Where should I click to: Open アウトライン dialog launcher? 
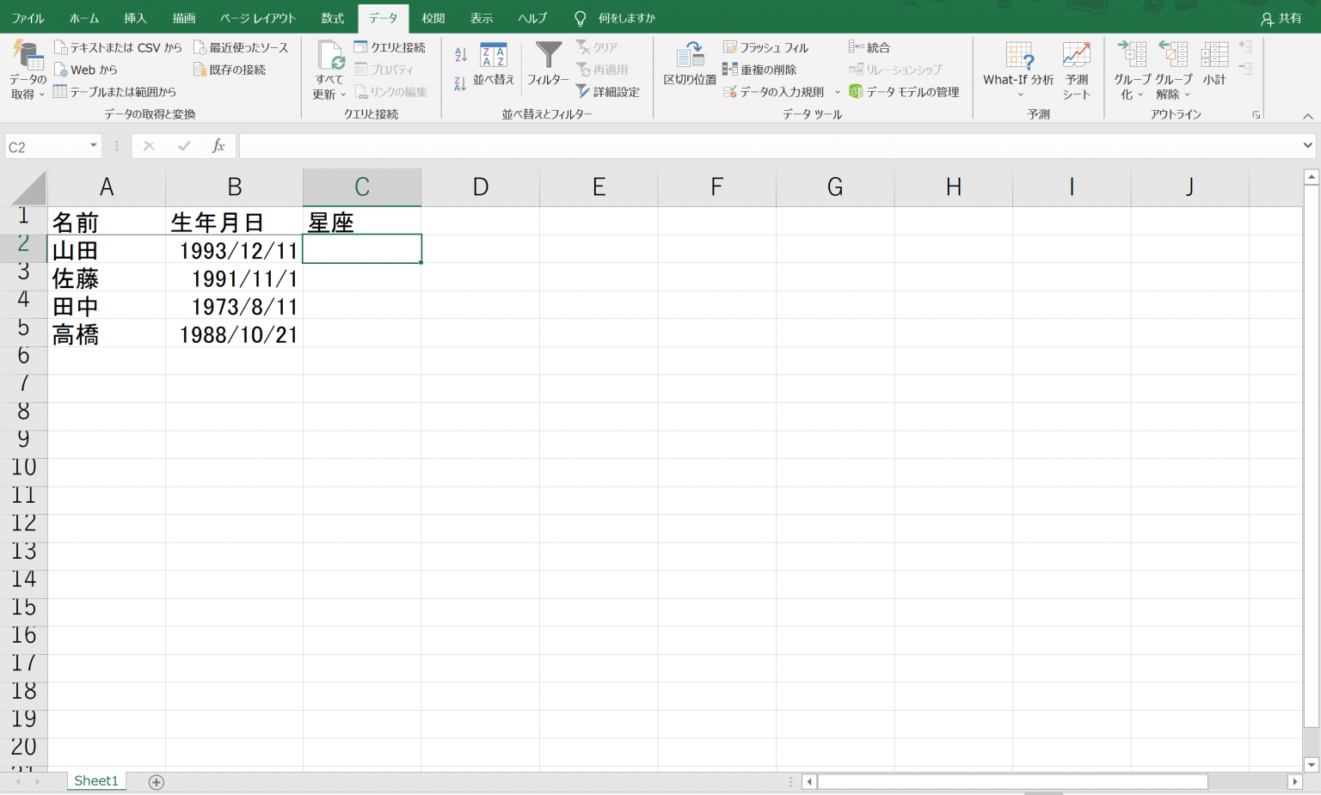pyautogui.click(x=1256, y=114)
